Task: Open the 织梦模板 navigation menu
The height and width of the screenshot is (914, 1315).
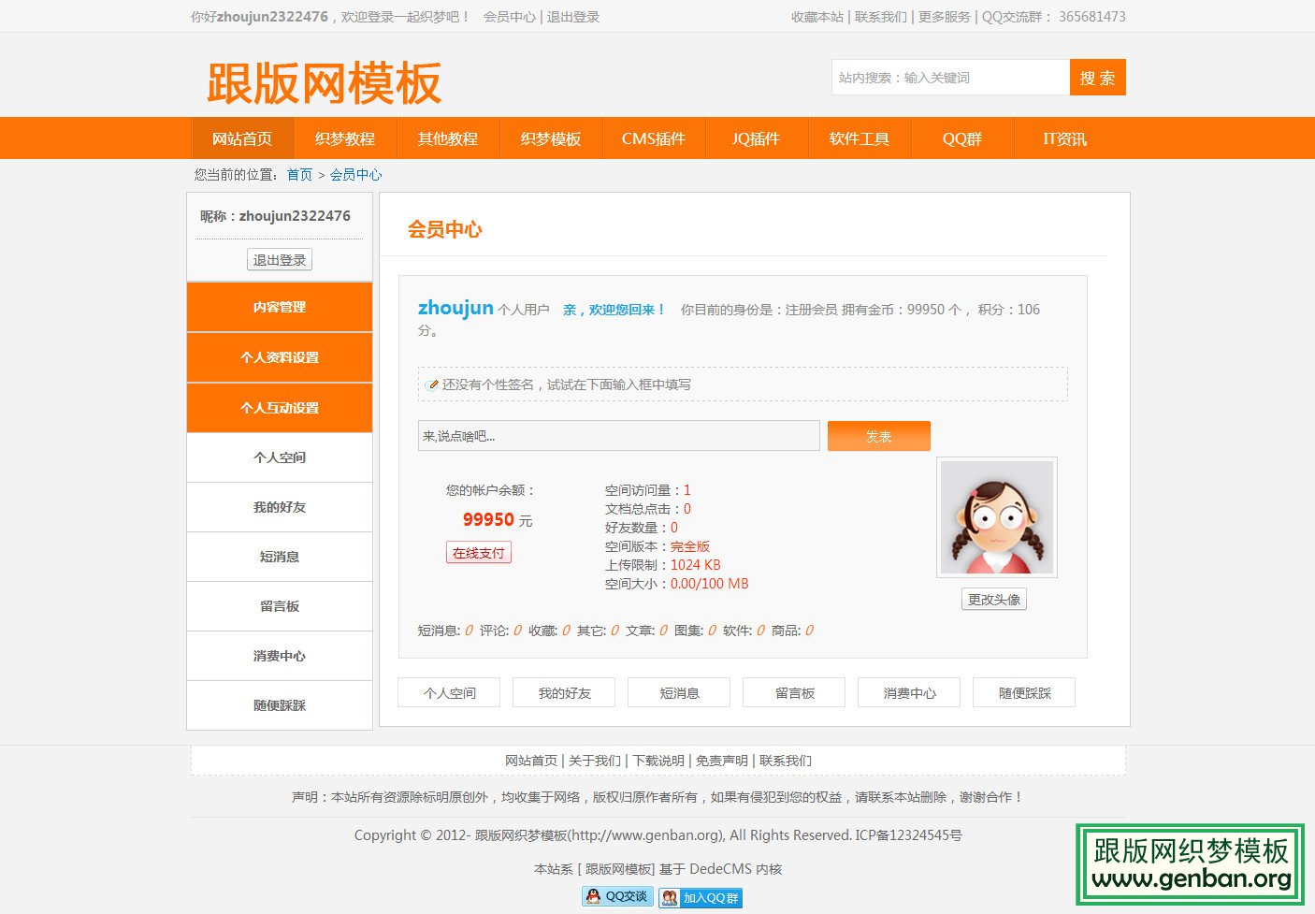Action: point(550,138)
